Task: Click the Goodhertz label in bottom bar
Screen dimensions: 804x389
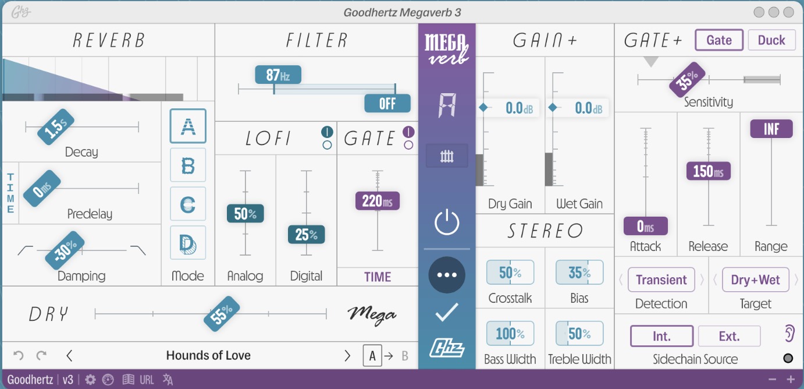Action: click(x=30, y=380)
